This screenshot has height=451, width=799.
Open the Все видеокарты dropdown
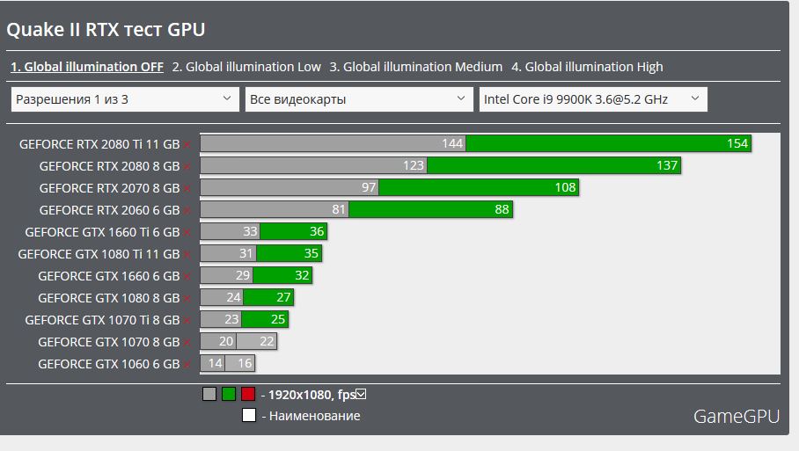[359, 99]
